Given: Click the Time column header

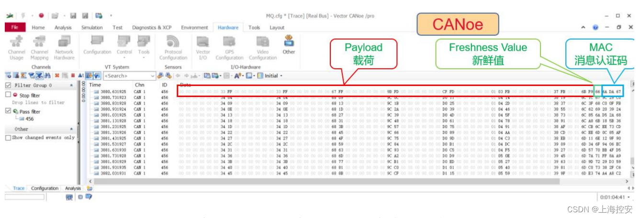Looking at the screenshot, I should coord(95,85).
